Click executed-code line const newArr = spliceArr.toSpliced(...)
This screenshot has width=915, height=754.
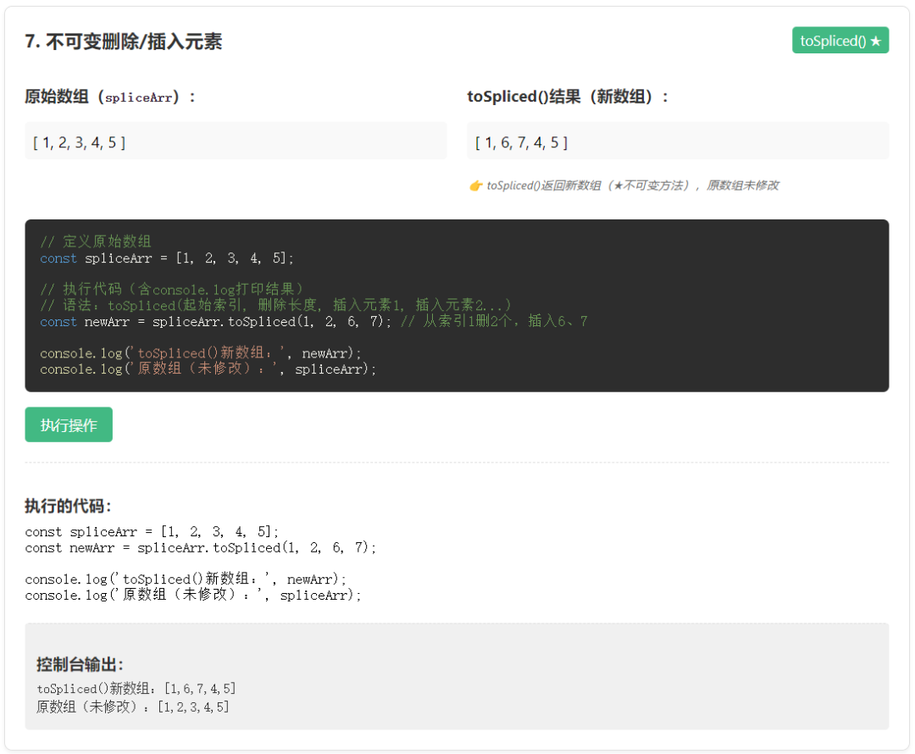point(201,547)
